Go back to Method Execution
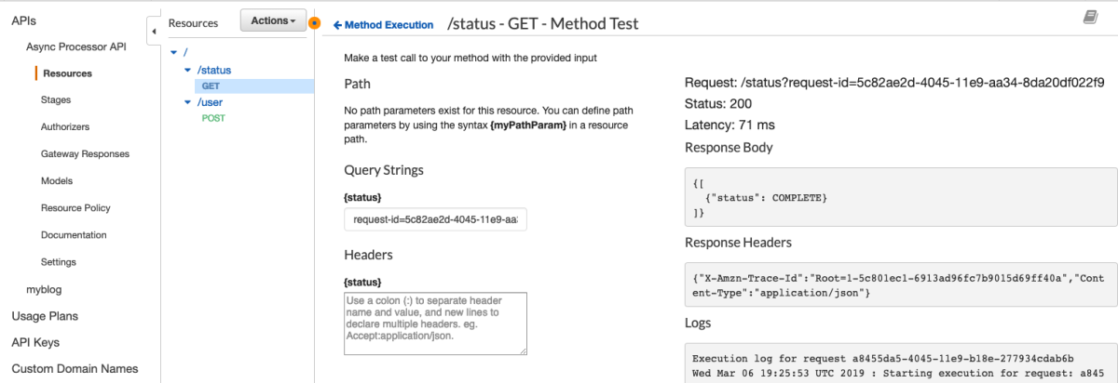 (383, 25)
